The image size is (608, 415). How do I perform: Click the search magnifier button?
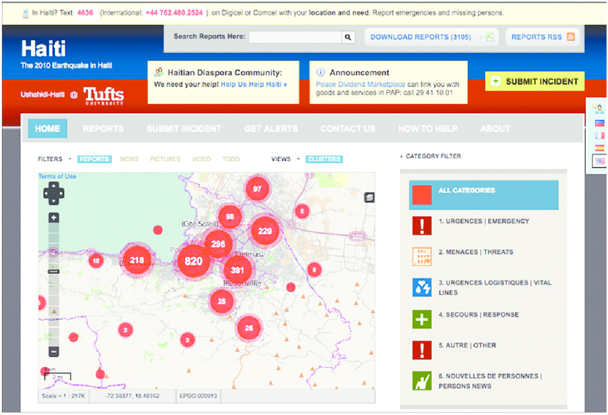pyautogui.click(x=348, y=37)
